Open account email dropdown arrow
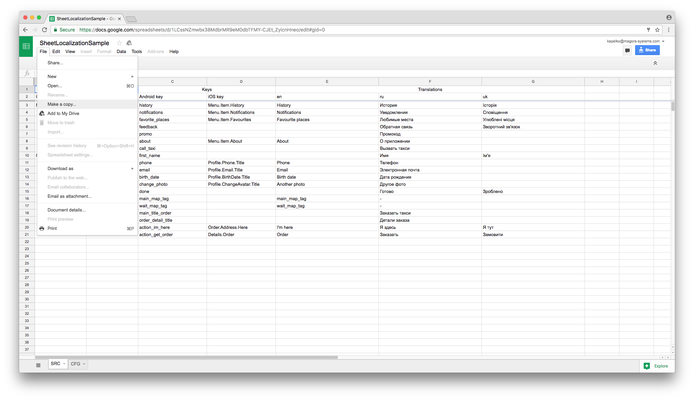The width and height of the screenshot is (694, 400). click(x=663, y=41)
